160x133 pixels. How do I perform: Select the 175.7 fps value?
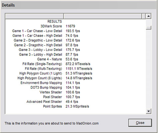click(x=73, y=50)
